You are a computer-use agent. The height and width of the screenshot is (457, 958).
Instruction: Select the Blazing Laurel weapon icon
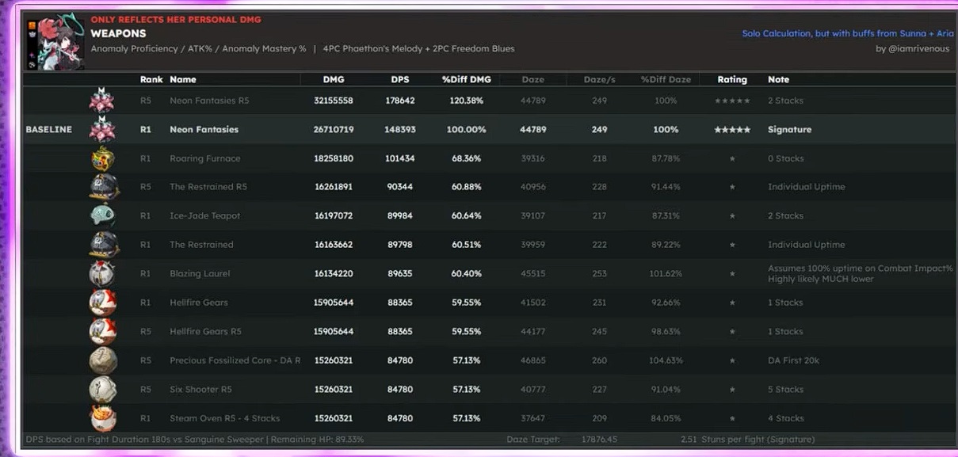click(x=103, y=273)
